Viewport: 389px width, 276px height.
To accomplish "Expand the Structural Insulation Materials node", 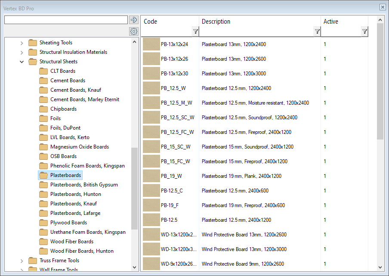I will [x=22, y=52].
